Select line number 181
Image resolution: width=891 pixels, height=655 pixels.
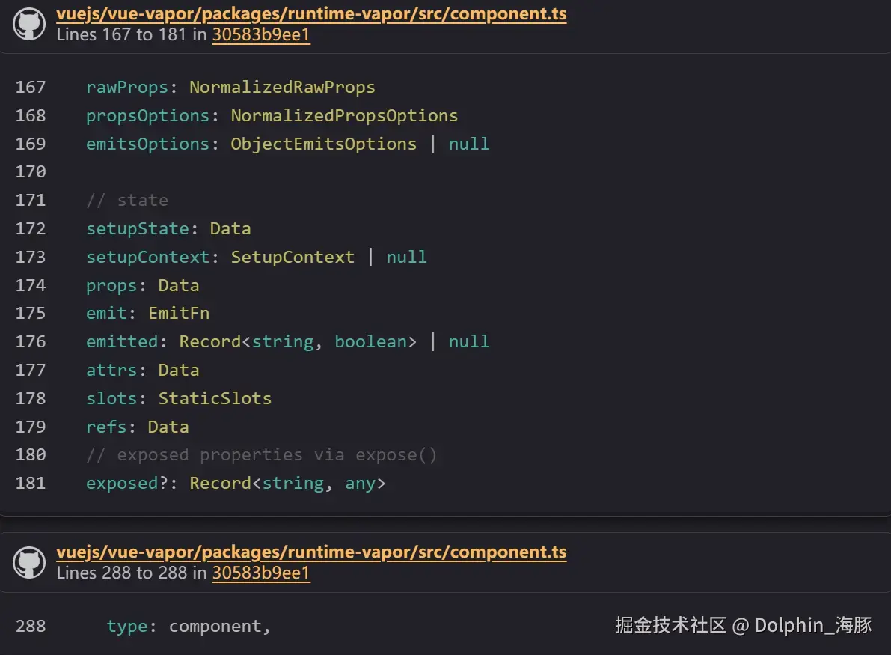tap(30, 483)
